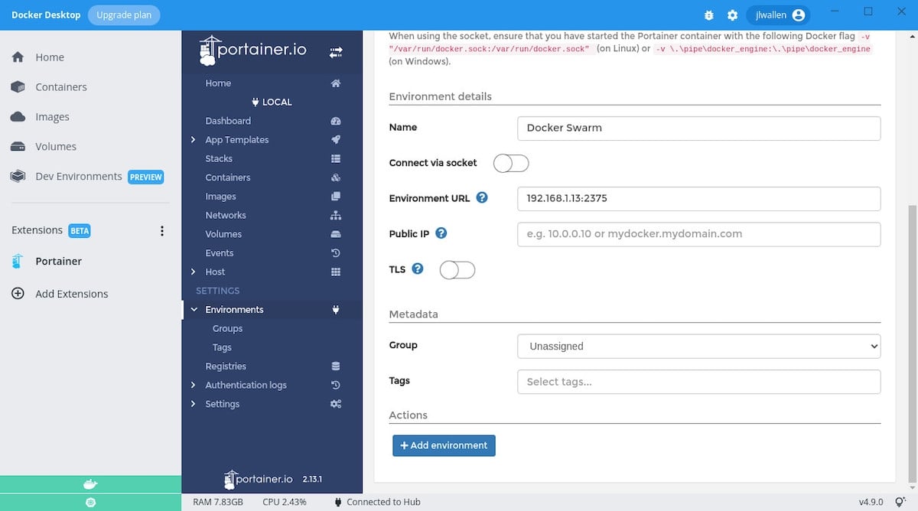Viewport: 918px width, 511px height.
Task: Click the Events history icon
Action: (x=335, y=252)
